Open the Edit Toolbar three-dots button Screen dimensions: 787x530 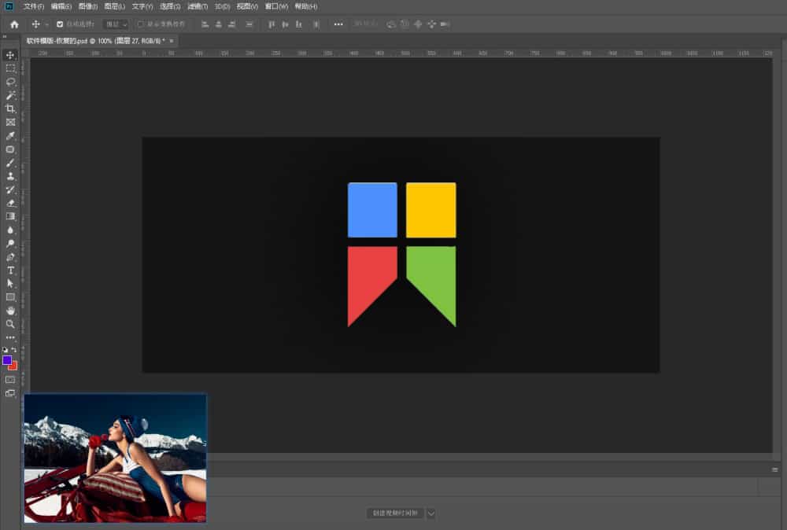point(10,337)
